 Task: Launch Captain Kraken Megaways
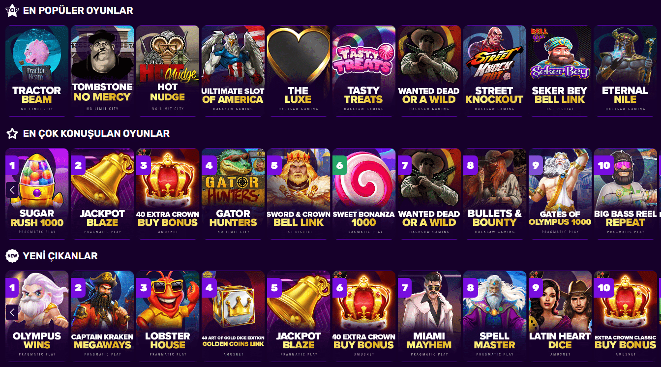(x=102, y=316)
